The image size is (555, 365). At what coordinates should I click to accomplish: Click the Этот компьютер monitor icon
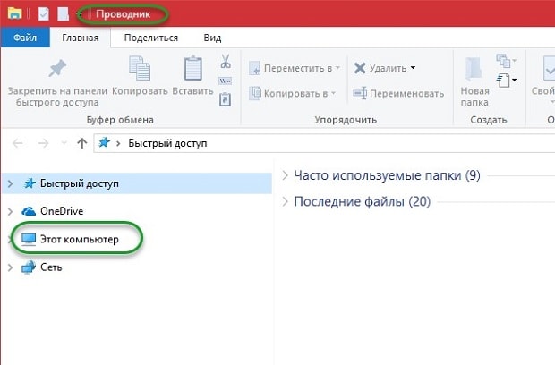point(29,239)
